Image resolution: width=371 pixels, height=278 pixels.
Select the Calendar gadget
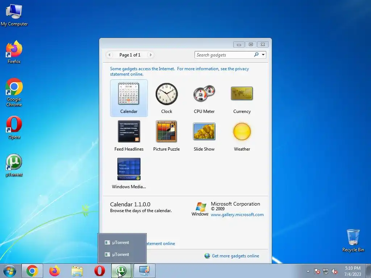click(x=129, y=98)
